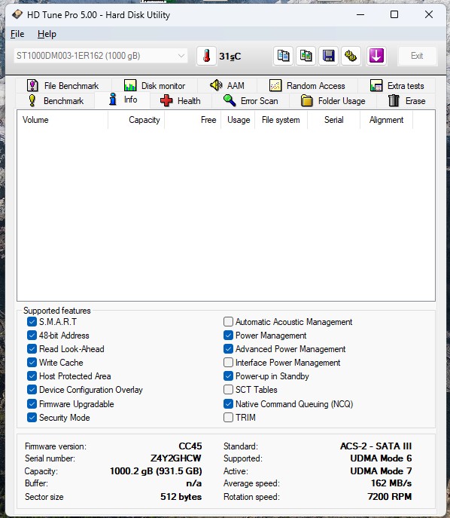Click the active value UDMA Mode 7
The image size is (450, 518).
[381, 471]
